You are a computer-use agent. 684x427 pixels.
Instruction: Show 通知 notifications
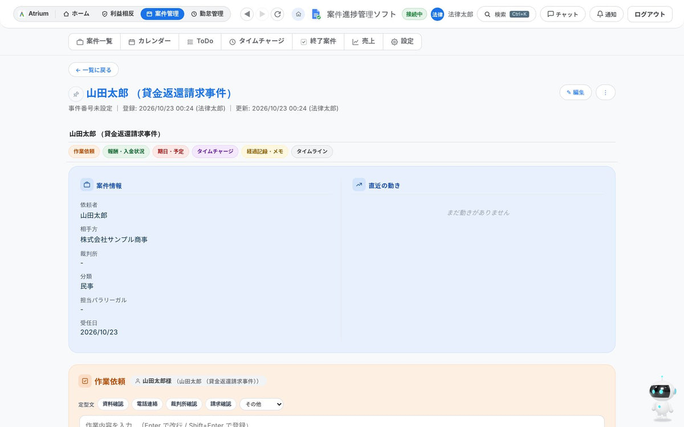coord(606,14)
